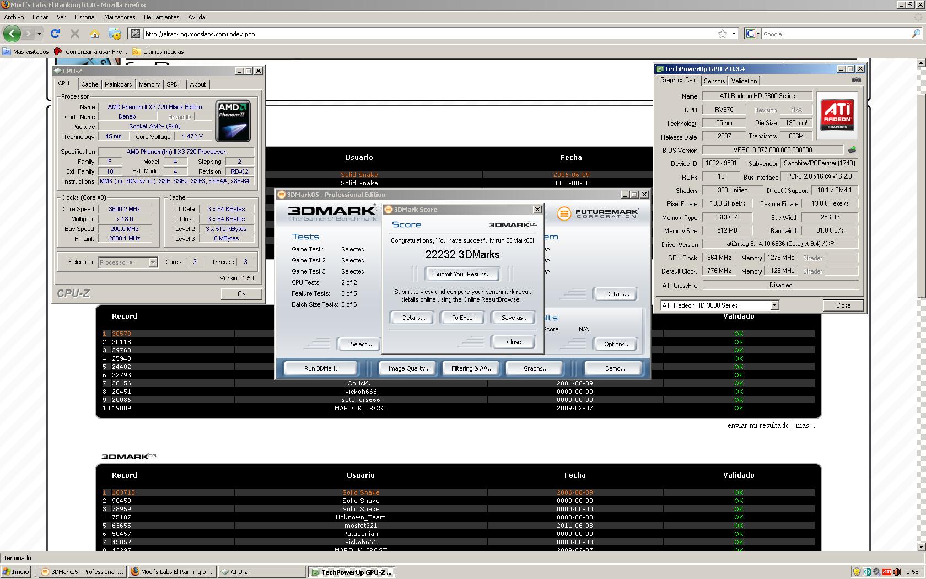Click OK button in CPU-Z
This screenshot has width=926, height=579.
(241, 293)
